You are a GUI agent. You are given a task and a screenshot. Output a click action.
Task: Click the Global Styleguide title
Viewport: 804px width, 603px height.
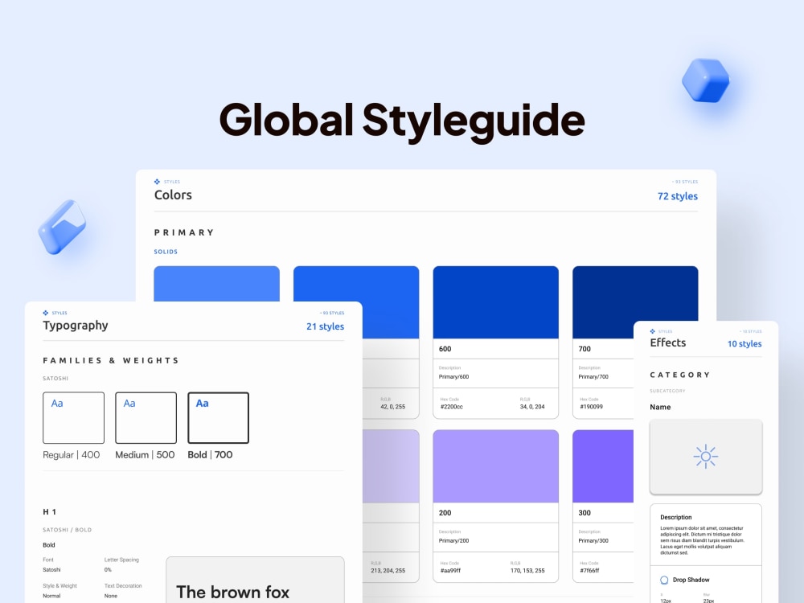[402, 121]
